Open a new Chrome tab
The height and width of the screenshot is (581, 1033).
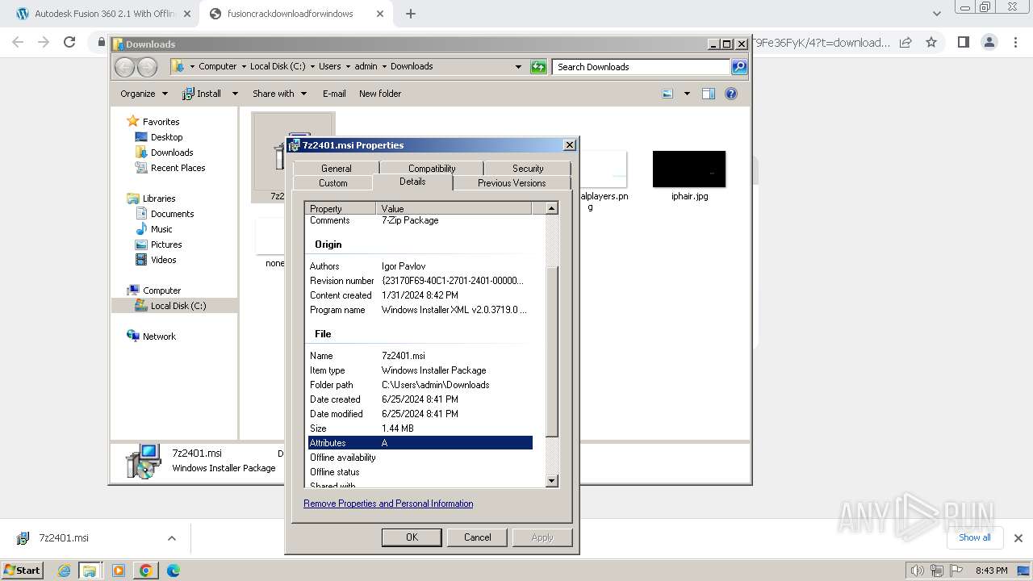pyautogui.click(x=411, y=14)
